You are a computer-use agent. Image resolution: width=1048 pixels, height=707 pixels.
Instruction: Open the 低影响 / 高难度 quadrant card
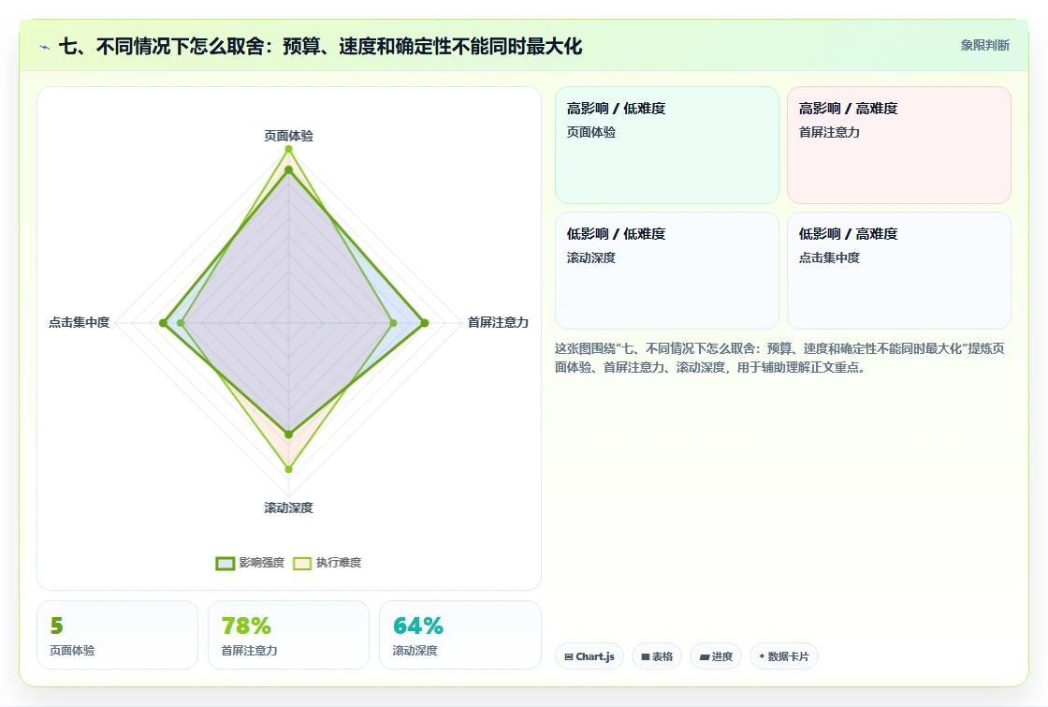tap(899, 271)
